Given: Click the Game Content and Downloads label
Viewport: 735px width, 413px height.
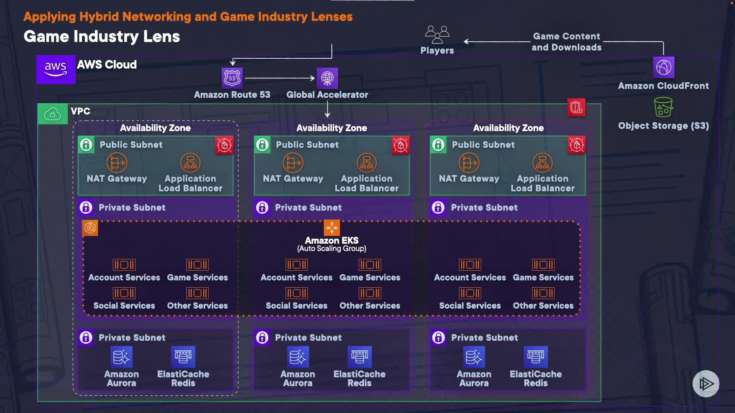Looking at the screenshot, I should (566, 42).
